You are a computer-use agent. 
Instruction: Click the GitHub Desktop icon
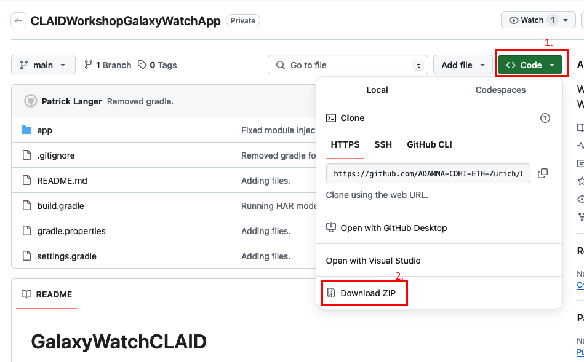330,227
